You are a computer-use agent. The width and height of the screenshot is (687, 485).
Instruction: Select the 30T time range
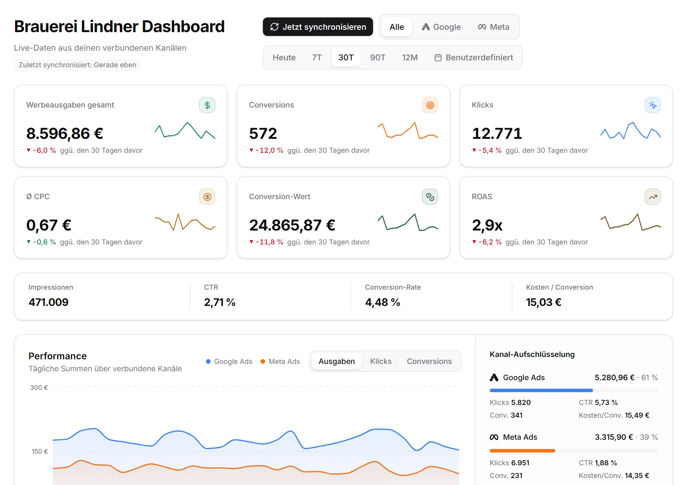pyautogui.click(x=346, y=57)
